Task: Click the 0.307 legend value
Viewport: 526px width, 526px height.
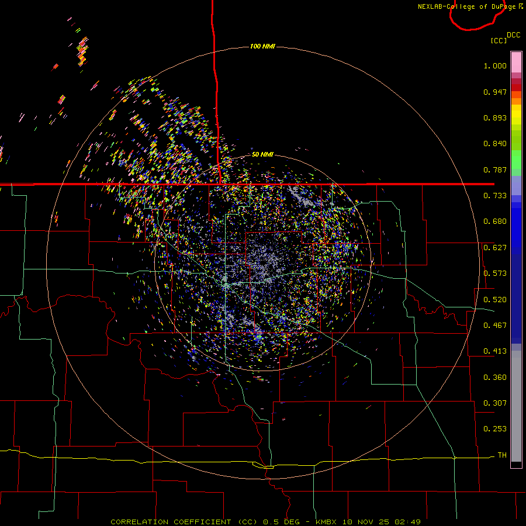Action: pyautogui.click(x=495, y=403)
